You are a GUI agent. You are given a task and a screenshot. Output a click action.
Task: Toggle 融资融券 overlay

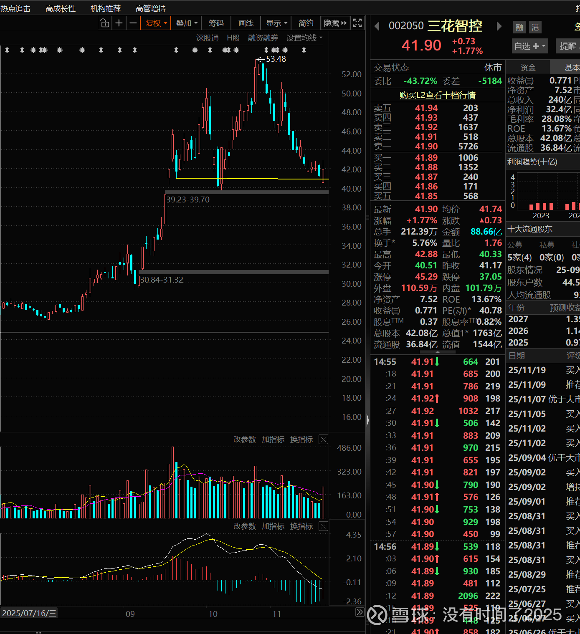pyautogui.click(x=263, y=38)
